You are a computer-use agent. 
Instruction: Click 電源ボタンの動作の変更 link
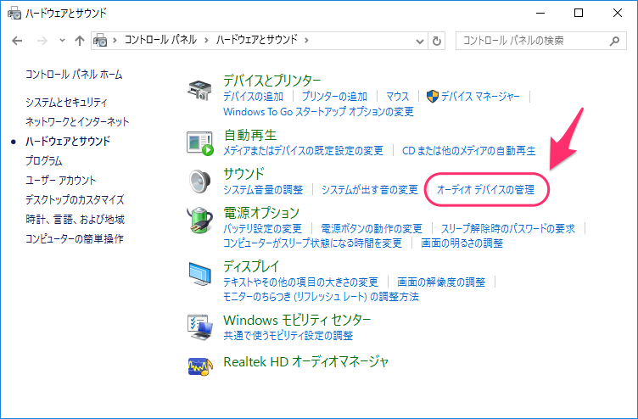(x=372, y=229)
